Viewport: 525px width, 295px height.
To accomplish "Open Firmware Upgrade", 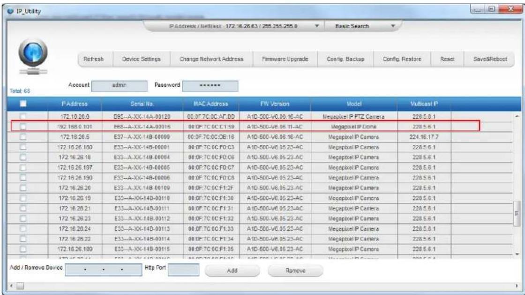I will [285, 59].
